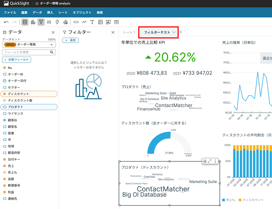Open the オーダー情報 dataset dropdown

click(x=29, y=45)
